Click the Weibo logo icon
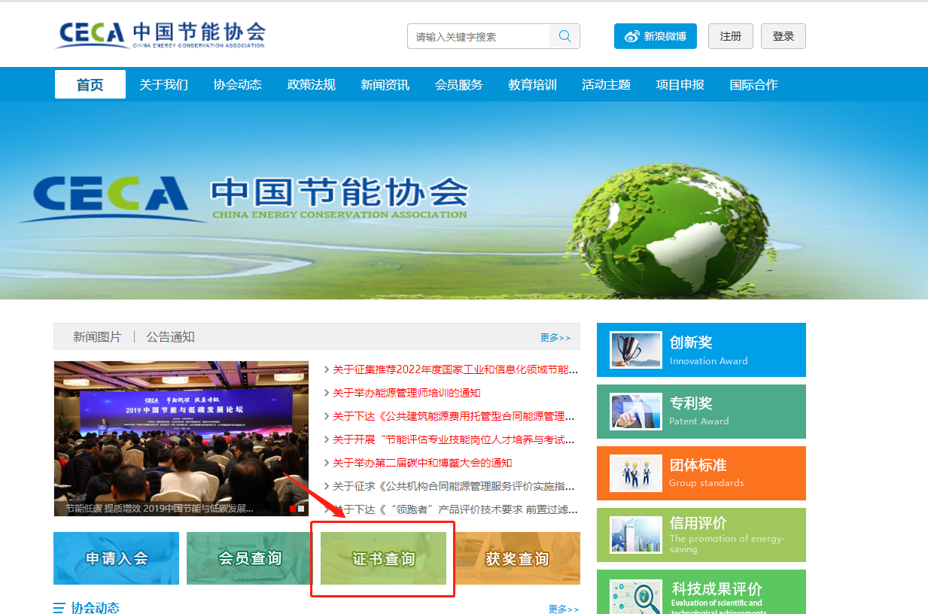Image resolution: width=928 pixels, height=614 pixels. (631, 36)
